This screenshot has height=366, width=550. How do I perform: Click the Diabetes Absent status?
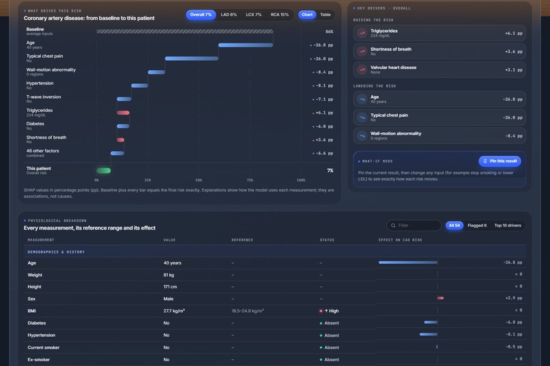click(330, 323)
